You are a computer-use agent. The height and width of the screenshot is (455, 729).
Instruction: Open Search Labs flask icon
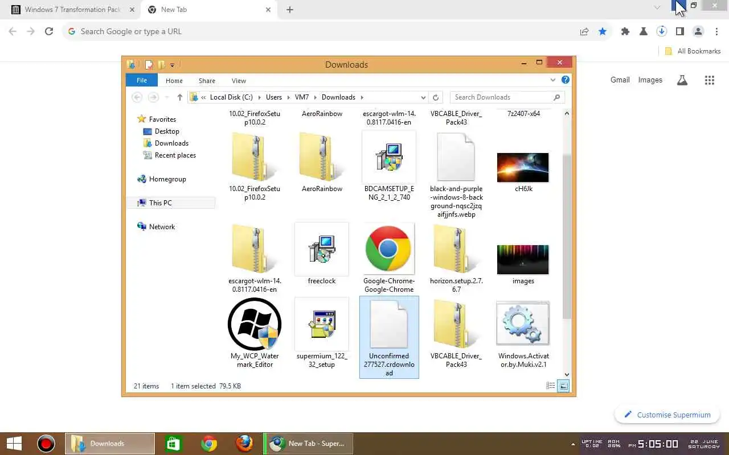pos(682,80)
